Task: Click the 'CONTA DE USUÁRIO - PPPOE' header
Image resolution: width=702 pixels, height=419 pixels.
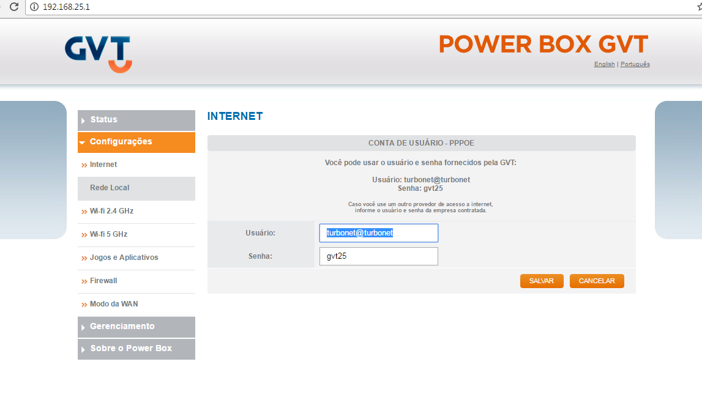Action: [421, 143]
